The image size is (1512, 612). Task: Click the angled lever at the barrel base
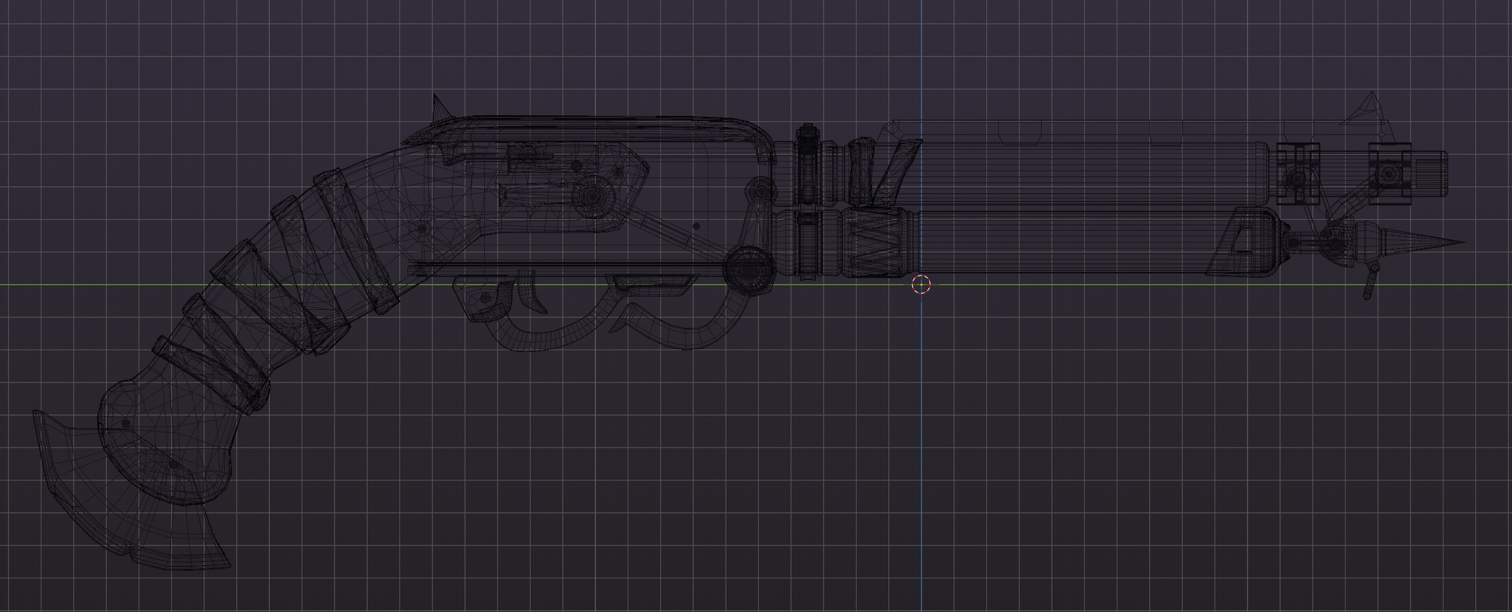(x=894, y=171)
